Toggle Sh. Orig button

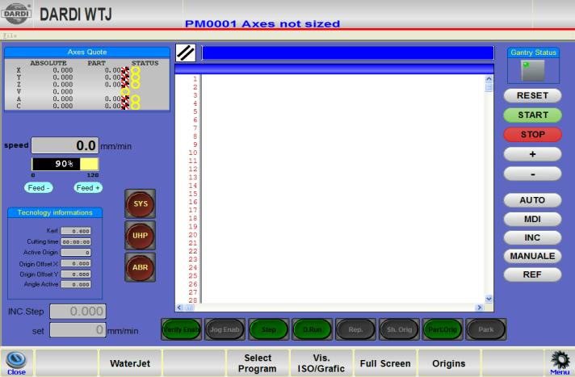[399, 329]
